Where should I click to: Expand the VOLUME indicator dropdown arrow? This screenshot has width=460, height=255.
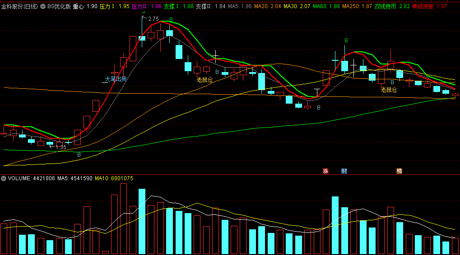4,178
